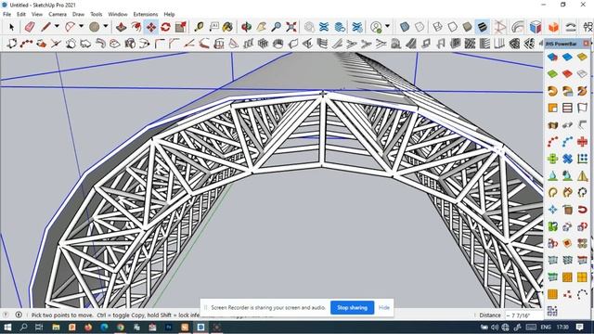The height and width of the screenshot is (334, 594).
Task: Activate the Push/Pull tool
Action: click(x=122, y=27)
